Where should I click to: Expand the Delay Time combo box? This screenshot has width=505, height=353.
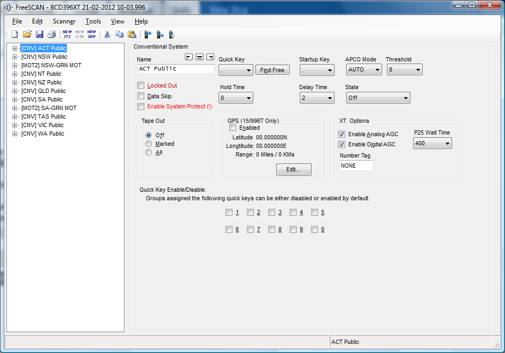pos(329,98)
